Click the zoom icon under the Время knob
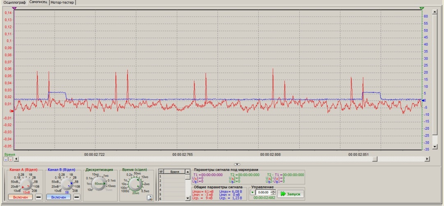 pyautogui.click(x=150, y=197)
